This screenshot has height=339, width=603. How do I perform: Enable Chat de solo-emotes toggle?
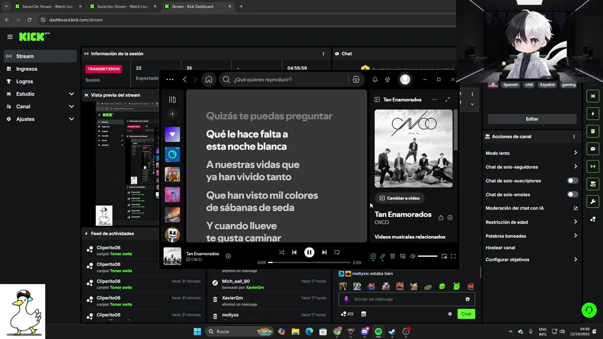572,194
